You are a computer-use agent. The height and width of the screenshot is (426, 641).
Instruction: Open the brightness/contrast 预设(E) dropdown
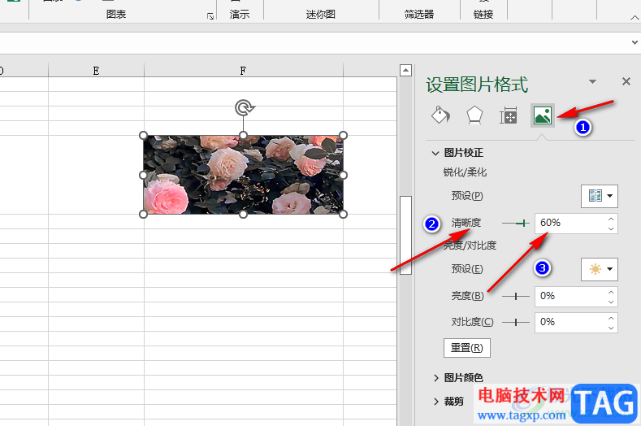point(600,269)
